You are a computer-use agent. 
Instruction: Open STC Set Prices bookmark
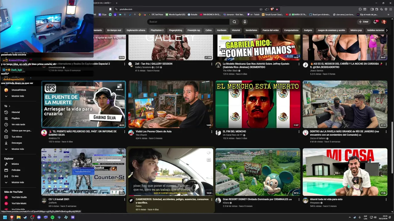tap(156, 14)
